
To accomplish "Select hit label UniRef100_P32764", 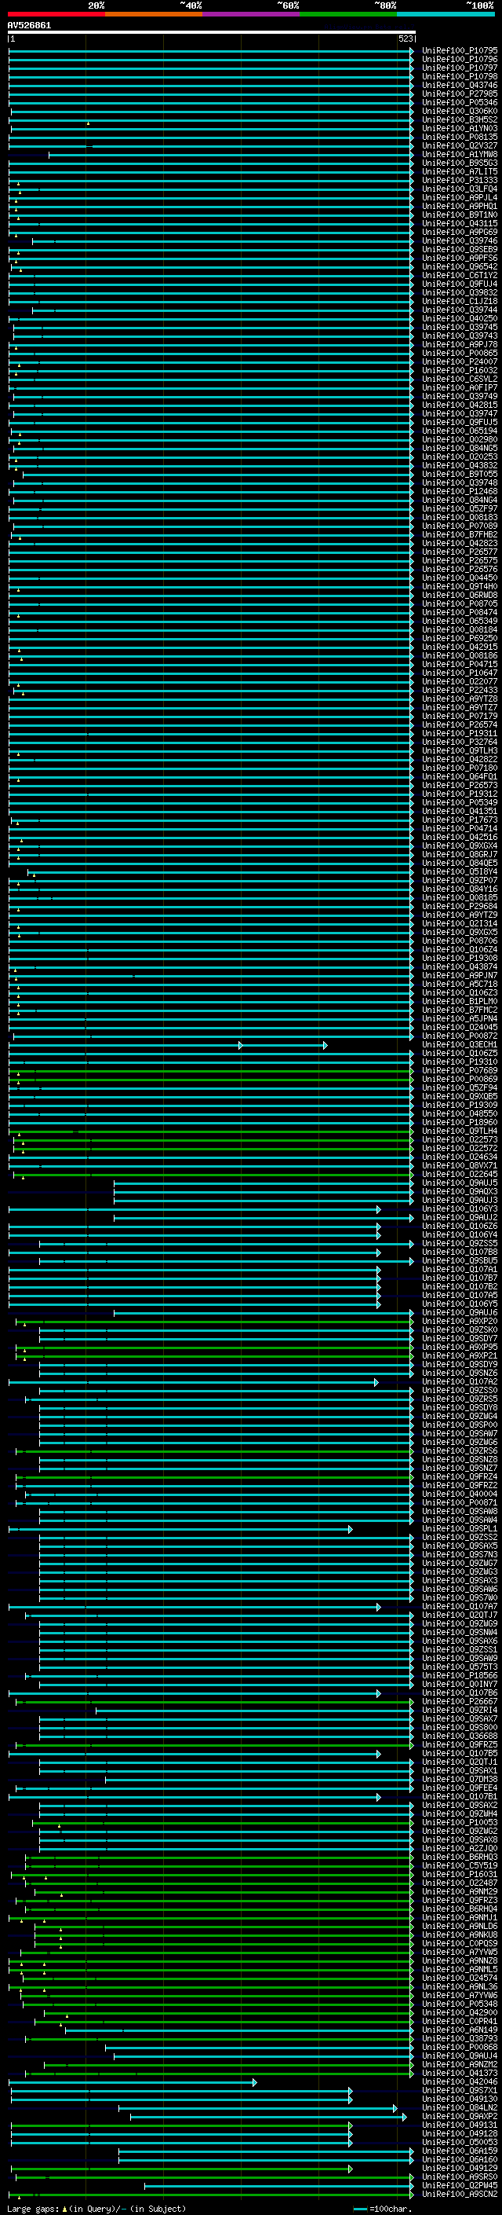I will [x=460, y=742].
